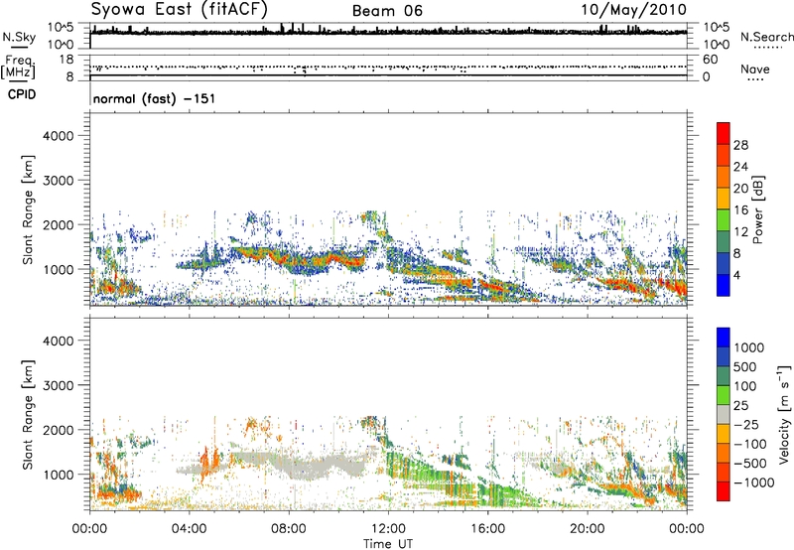Select the "2000" tick on the velocity panel
Viewport: 794px width, 550px height.
pos(59,430)
